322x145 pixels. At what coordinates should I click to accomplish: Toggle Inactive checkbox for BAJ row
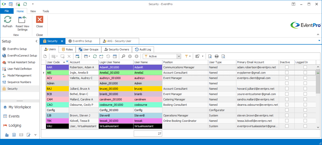(287, 89)
